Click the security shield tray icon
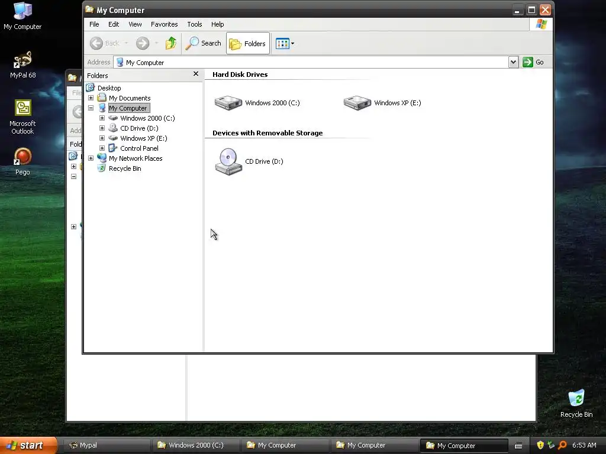The height and width of the screenshot is (454, 606). coord(540,445)
